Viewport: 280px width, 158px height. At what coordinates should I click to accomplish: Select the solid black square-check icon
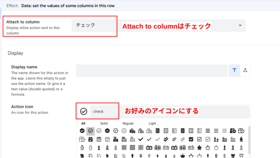click(x=191, y=139)
